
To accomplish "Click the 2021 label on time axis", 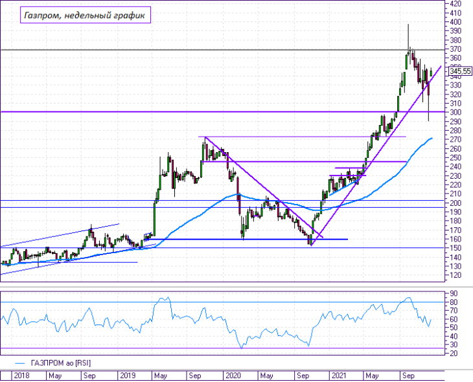I will click(x=339, y=376).
